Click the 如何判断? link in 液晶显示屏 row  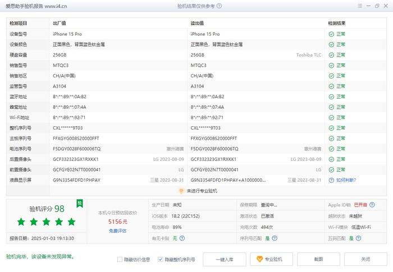[x=346, y=180]
